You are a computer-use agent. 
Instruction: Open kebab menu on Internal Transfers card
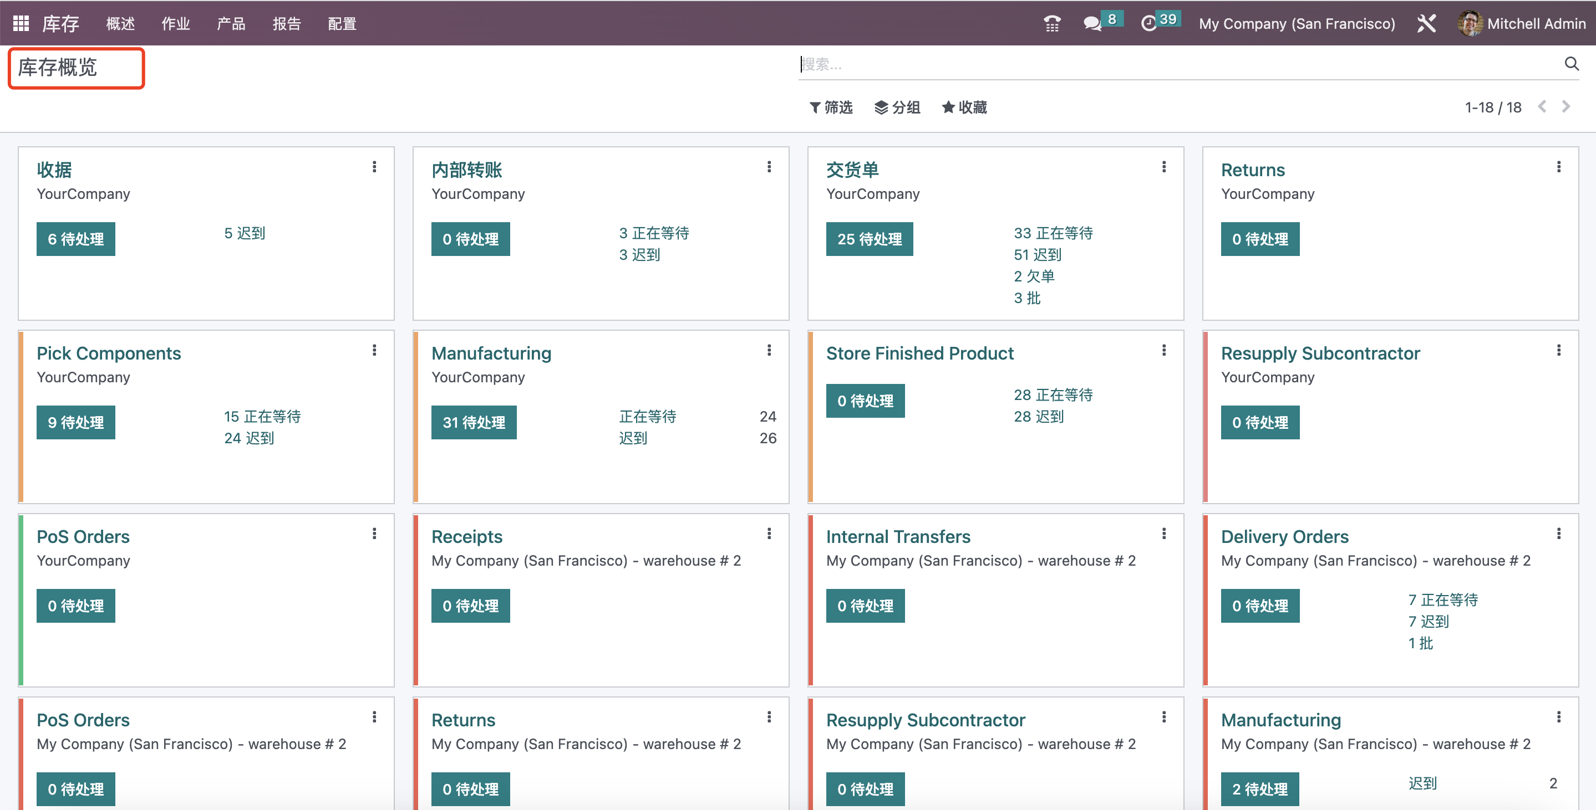click(x=1163, y=534)
